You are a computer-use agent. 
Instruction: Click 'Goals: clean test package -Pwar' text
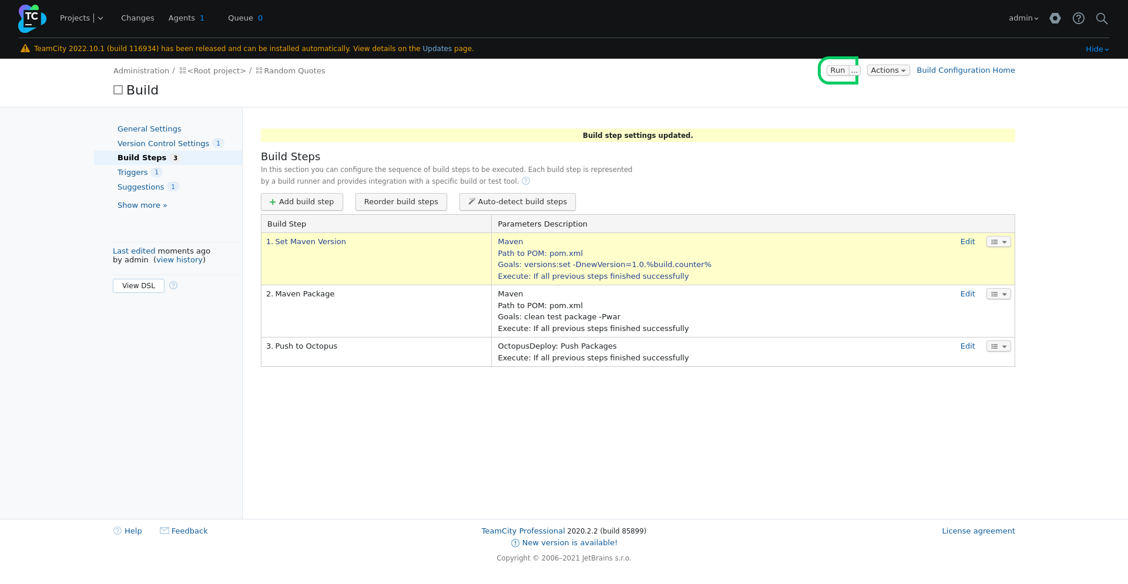point(559,317)
